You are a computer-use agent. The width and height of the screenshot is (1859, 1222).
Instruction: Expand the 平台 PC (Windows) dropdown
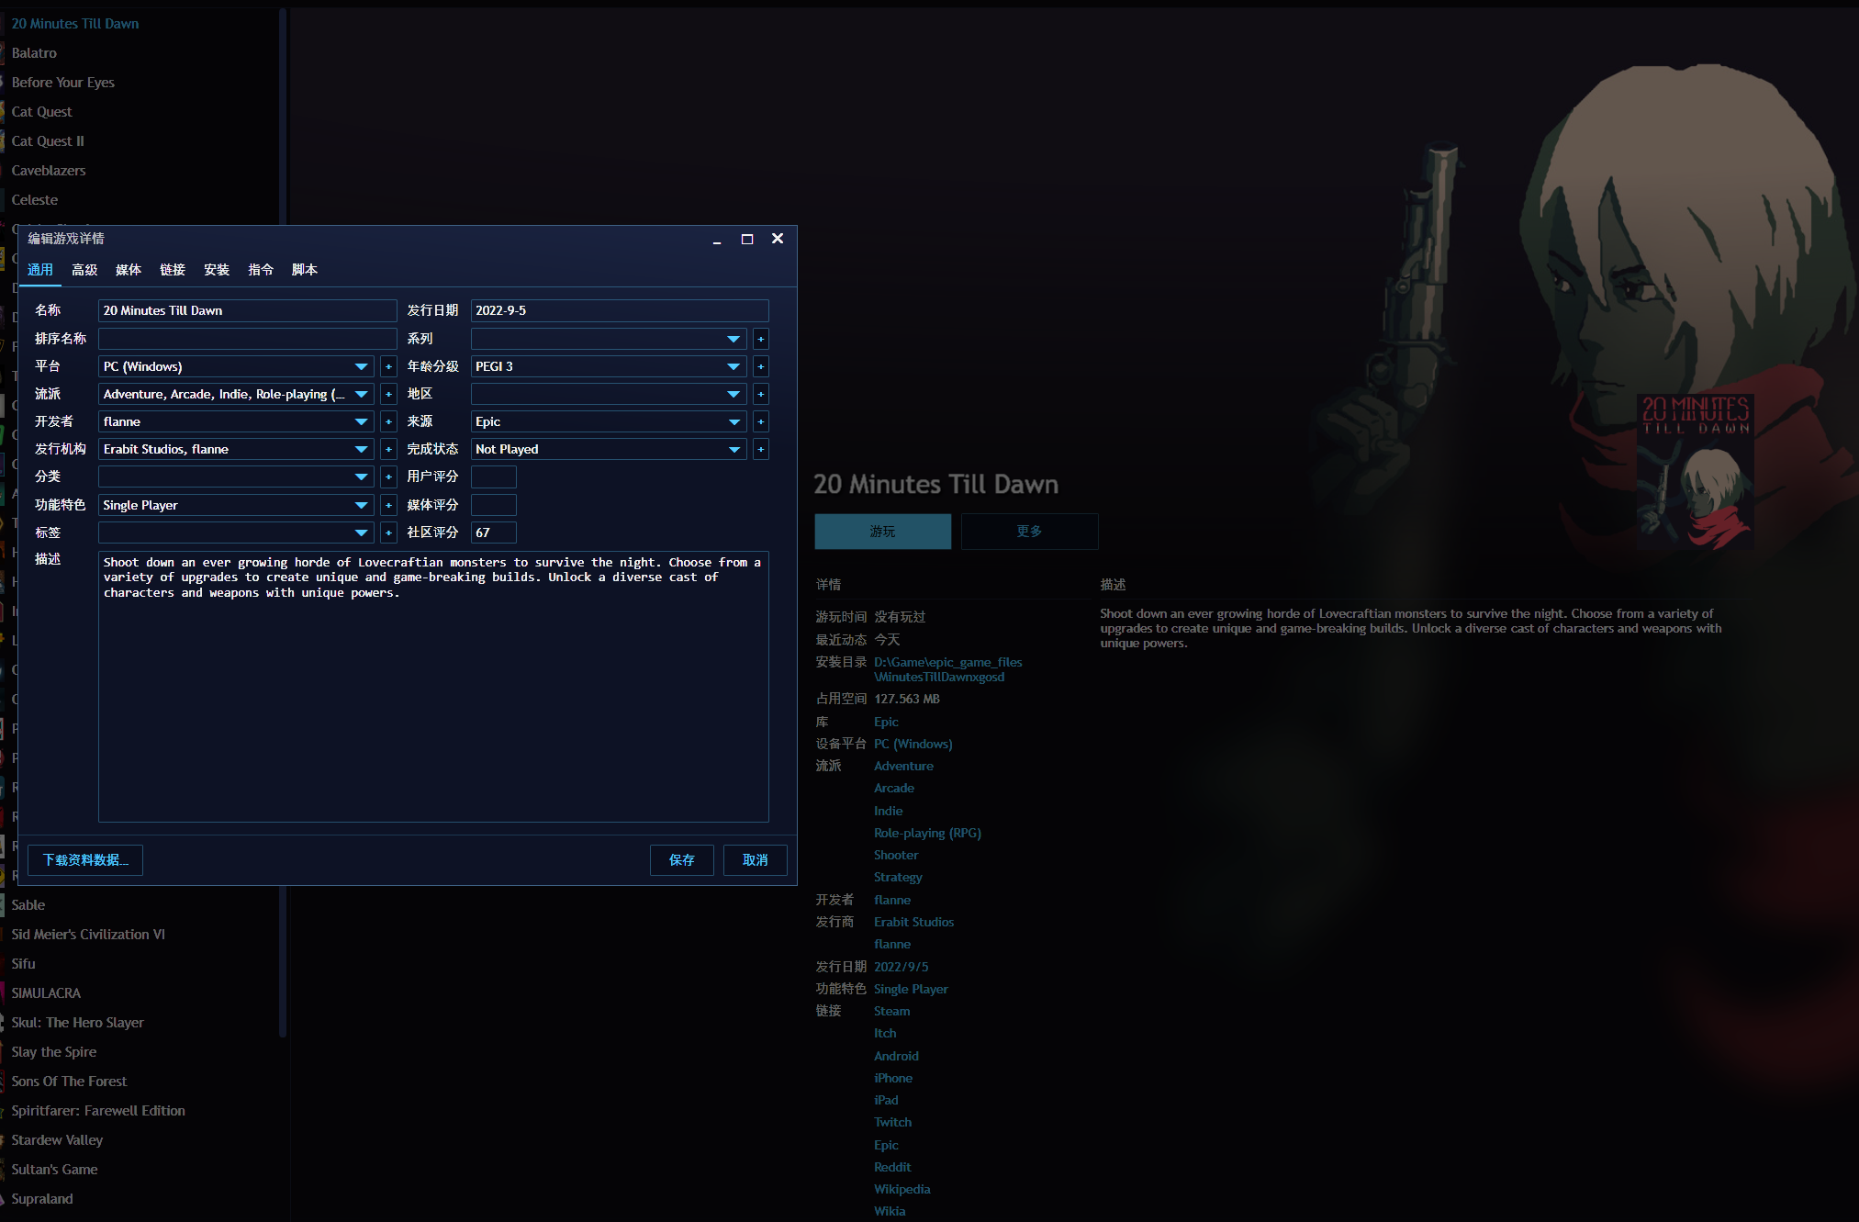pyautogui.click(x=361, y=366)
